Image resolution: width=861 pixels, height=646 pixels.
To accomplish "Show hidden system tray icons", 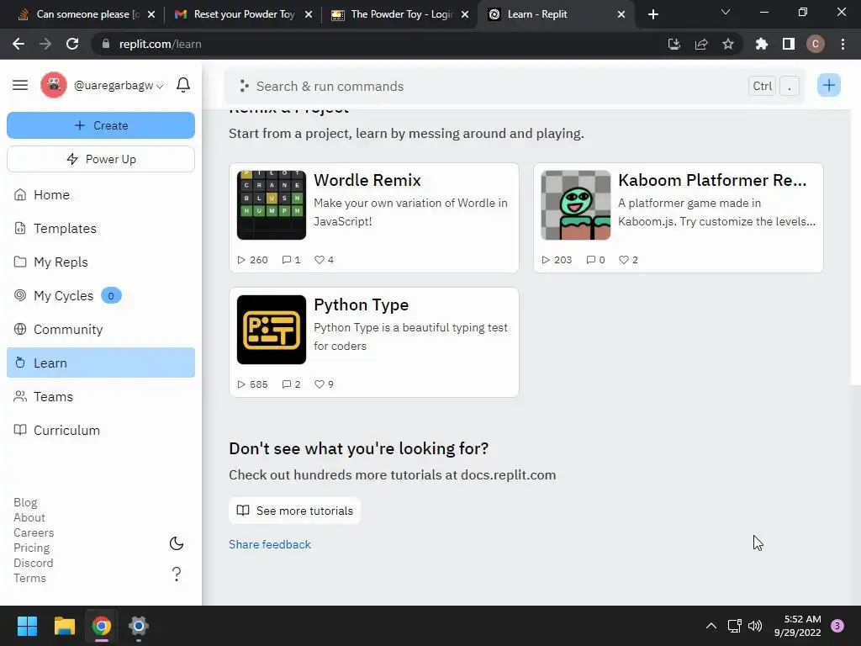I will (x=711, y=626).
